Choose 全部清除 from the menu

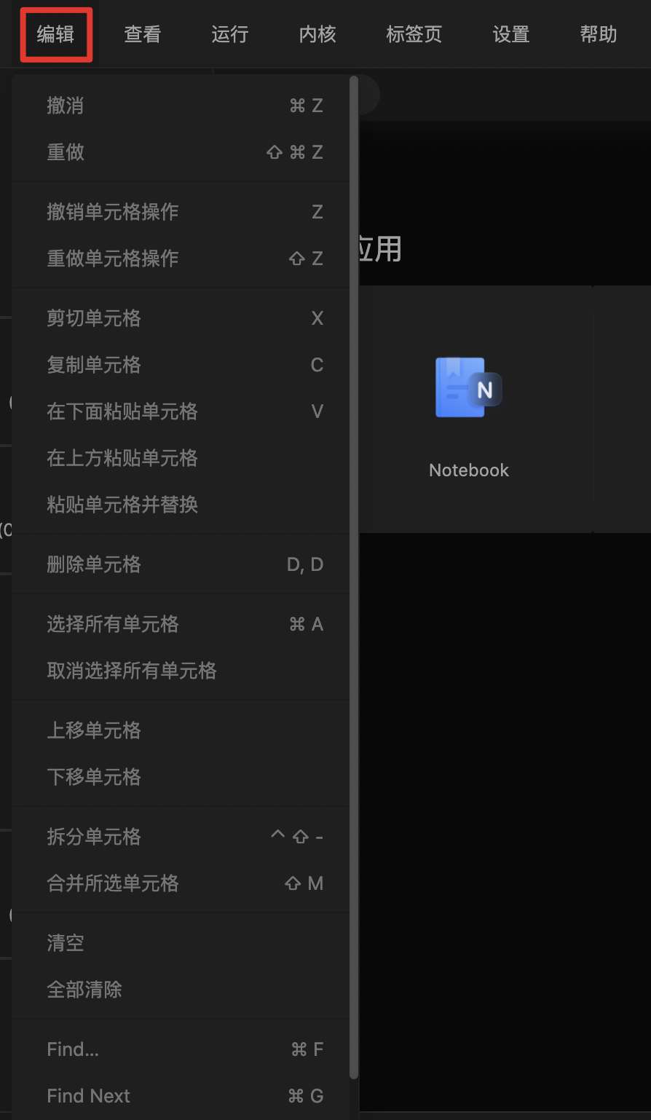[x=181, y=990]
